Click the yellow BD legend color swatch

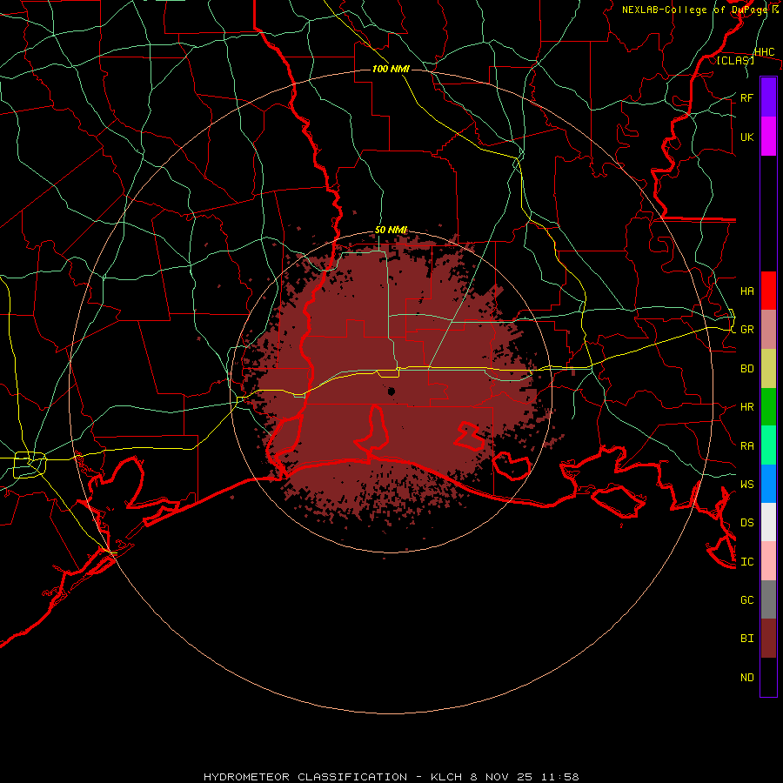[x=768, y=368]
